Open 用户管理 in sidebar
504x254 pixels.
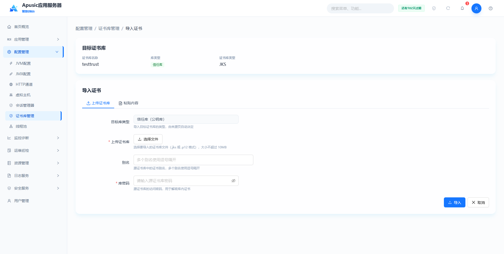[x=34, y=201]
